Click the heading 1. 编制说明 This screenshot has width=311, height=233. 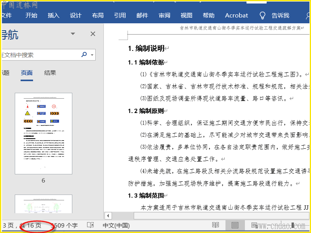click(146, 48)
